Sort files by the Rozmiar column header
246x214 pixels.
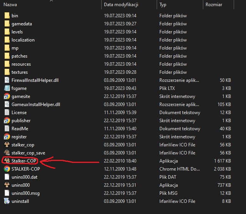pos(214,5)
